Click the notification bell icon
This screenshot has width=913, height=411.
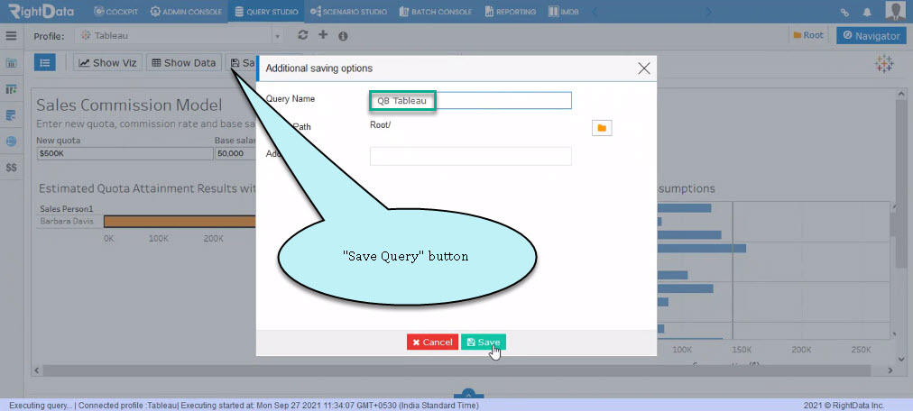point(867,12)
